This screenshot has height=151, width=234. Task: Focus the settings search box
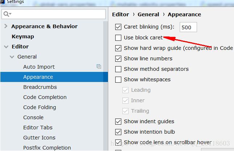click(58, 14)
